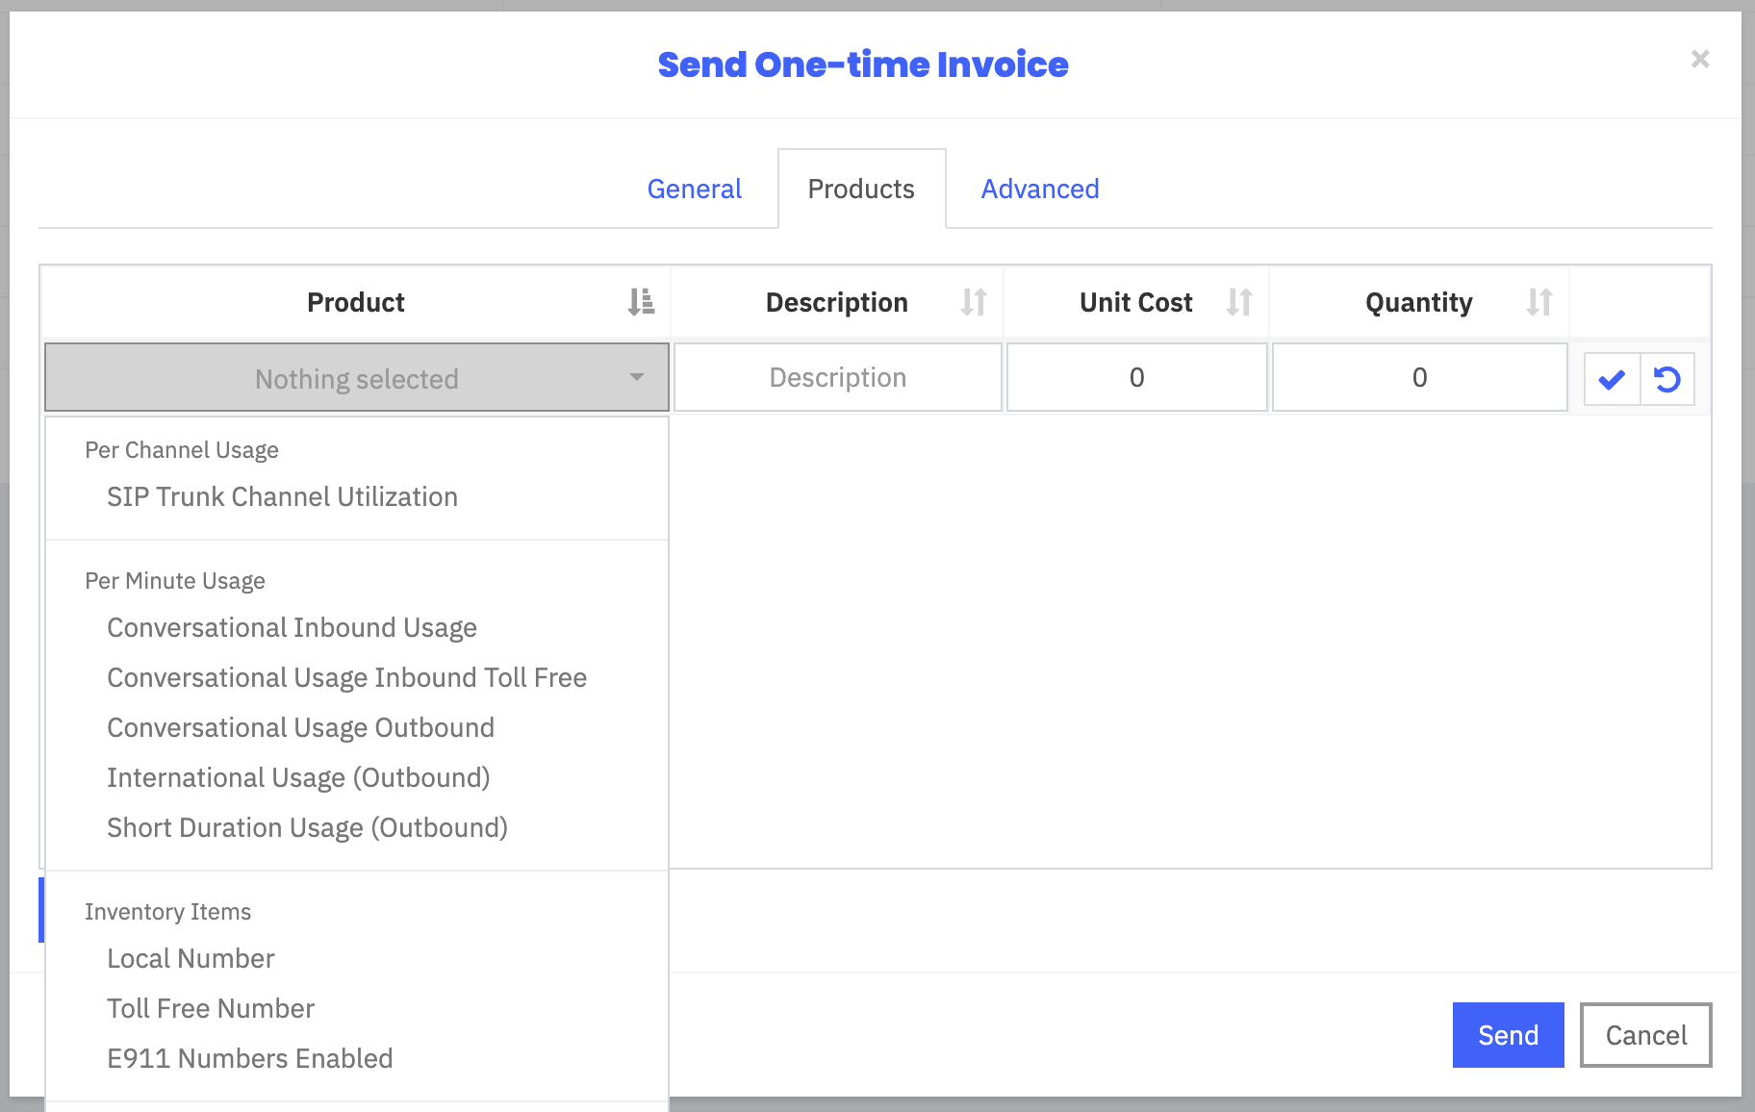Focus the Quantity input field
The height and width of the screenshot is (1112, 1755).
[1419, 377]
